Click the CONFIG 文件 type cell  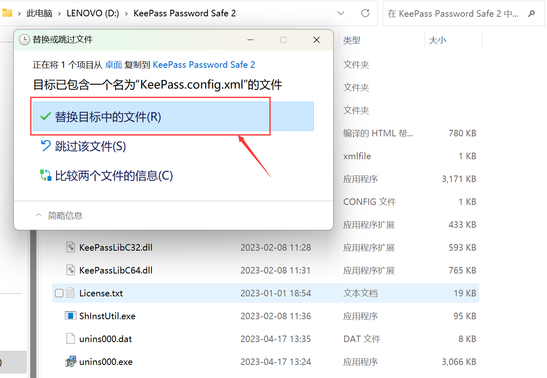tap(370, 202)
